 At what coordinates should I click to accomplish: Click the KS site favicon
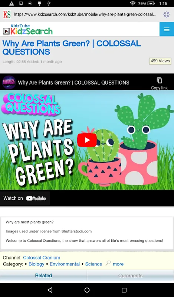pos(7,14)
